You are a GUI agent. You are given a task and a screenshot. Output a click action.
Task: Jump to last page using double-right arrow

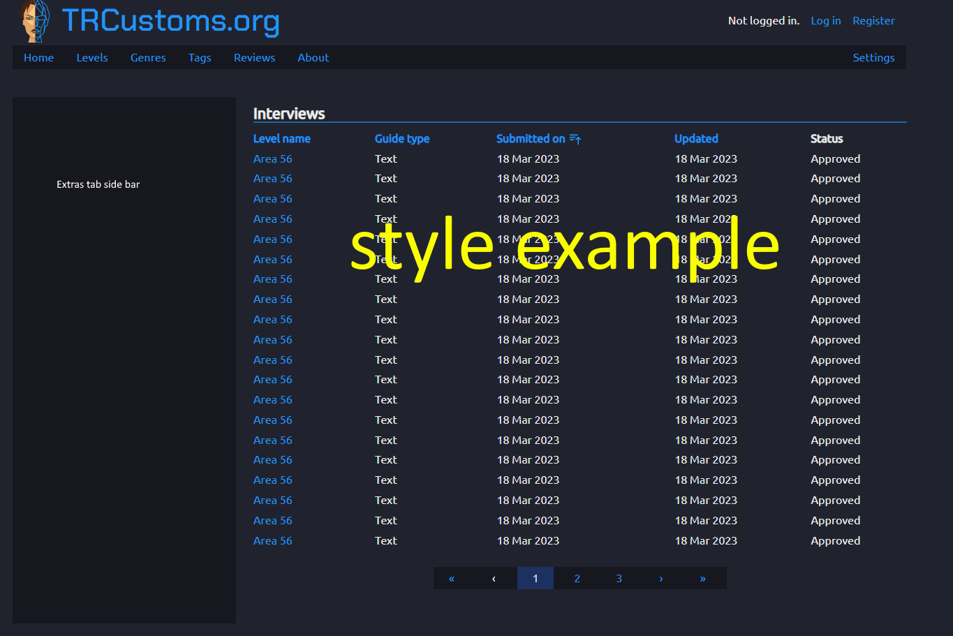(x=702, y=578)
